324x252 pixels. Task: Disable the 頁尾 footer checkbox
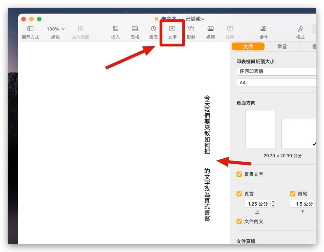293,194
